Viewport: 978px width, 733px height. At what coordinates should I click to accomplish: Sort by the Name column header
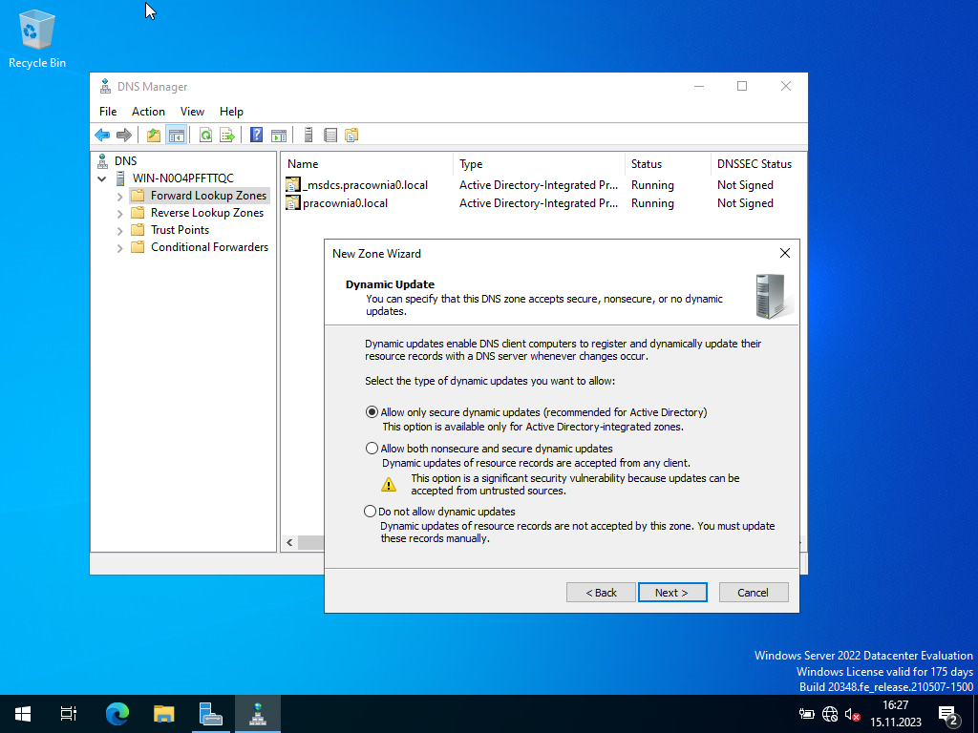click(x=368, y=164)
